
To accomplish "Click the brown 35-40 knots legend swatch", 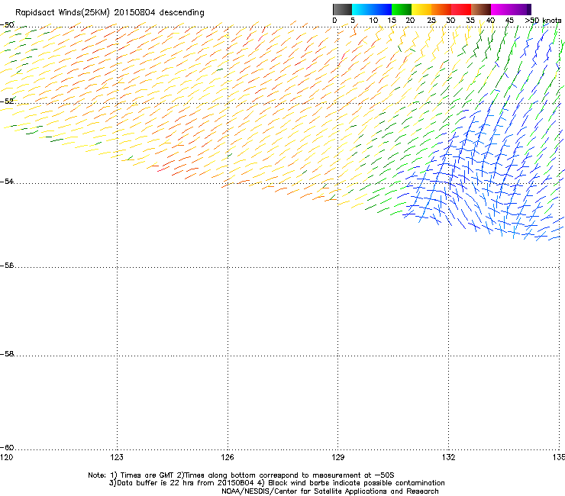I will pos(481,9).
